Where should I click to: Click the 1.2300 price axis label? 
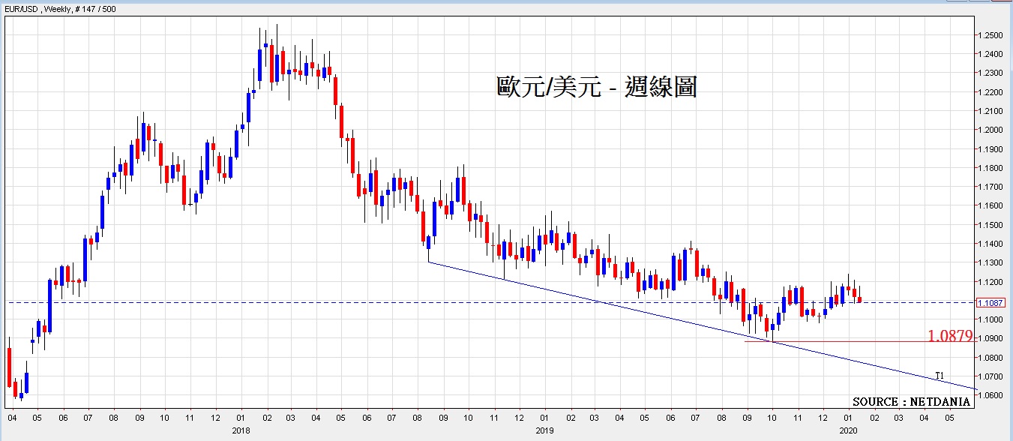(991, 73)
